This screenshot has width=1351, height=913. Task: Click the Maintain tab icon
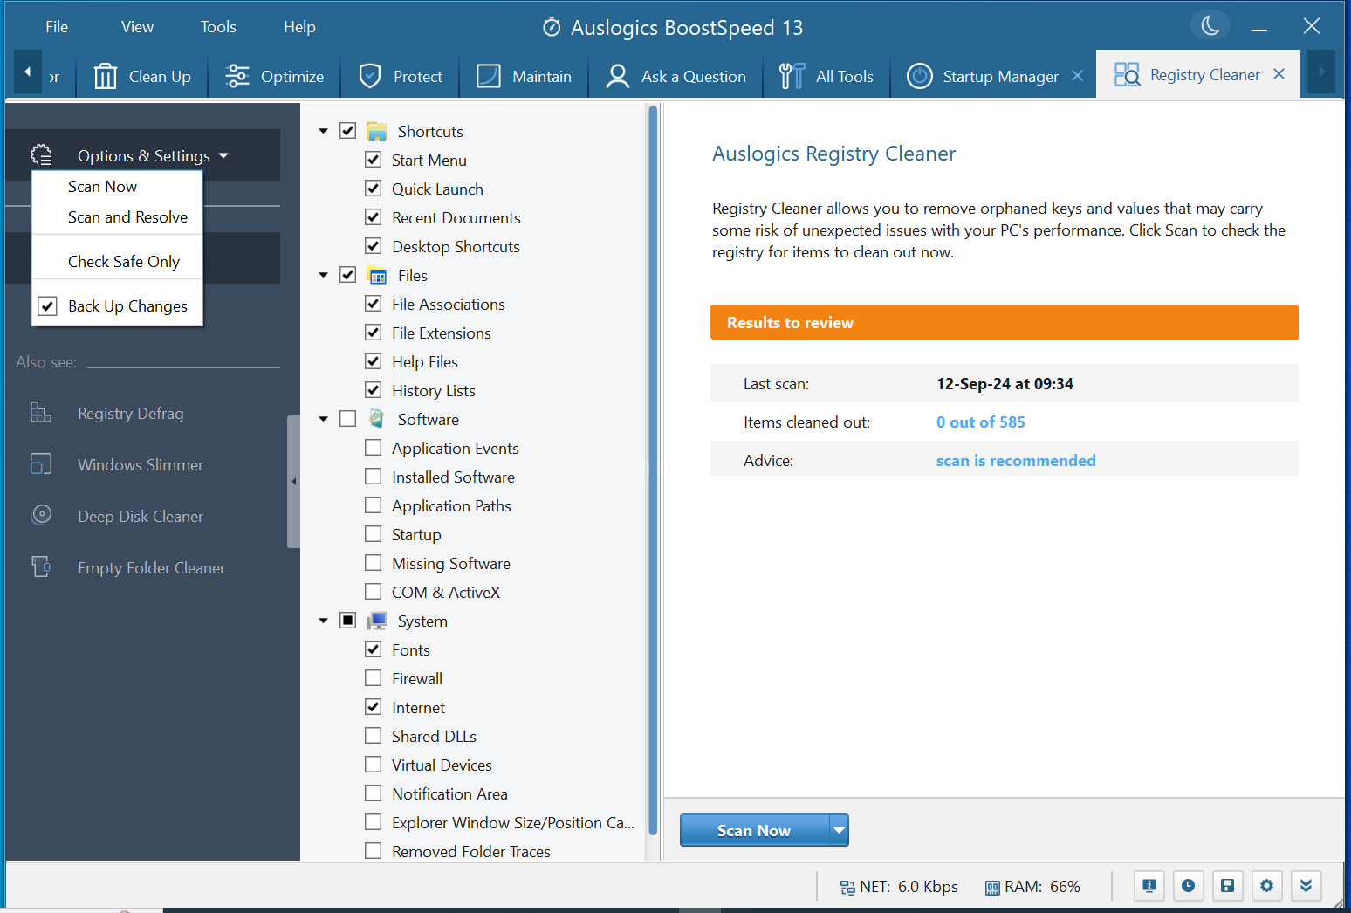[x=489, y=77]
